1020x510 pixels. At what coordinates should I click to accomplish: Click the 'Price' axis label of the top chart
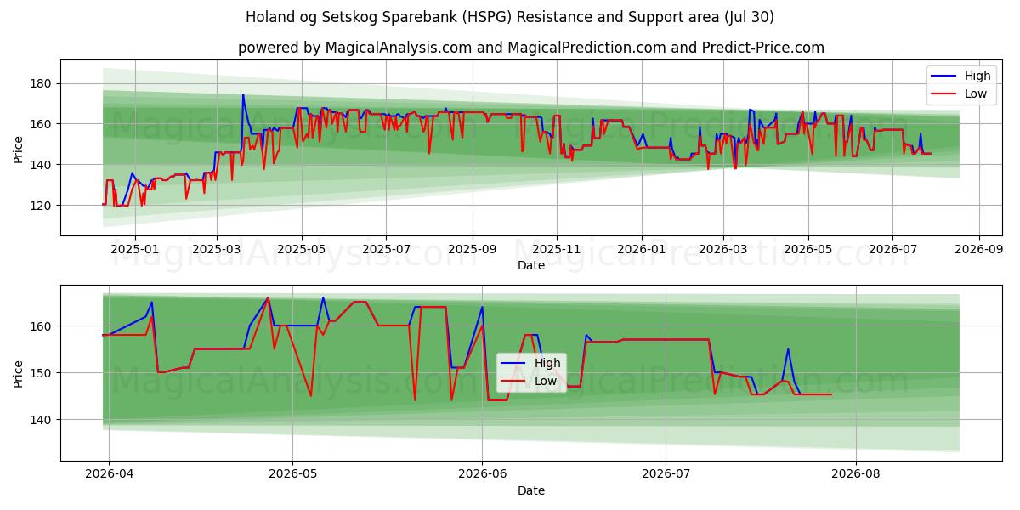[x=19, y=147]
